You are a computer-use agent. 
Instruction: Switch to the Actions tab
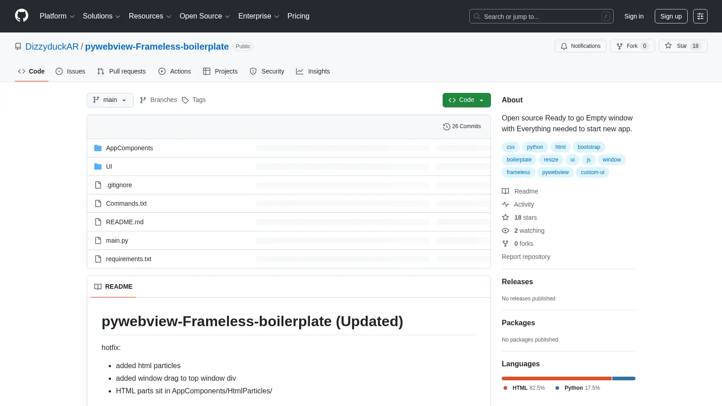click(175, 71)
